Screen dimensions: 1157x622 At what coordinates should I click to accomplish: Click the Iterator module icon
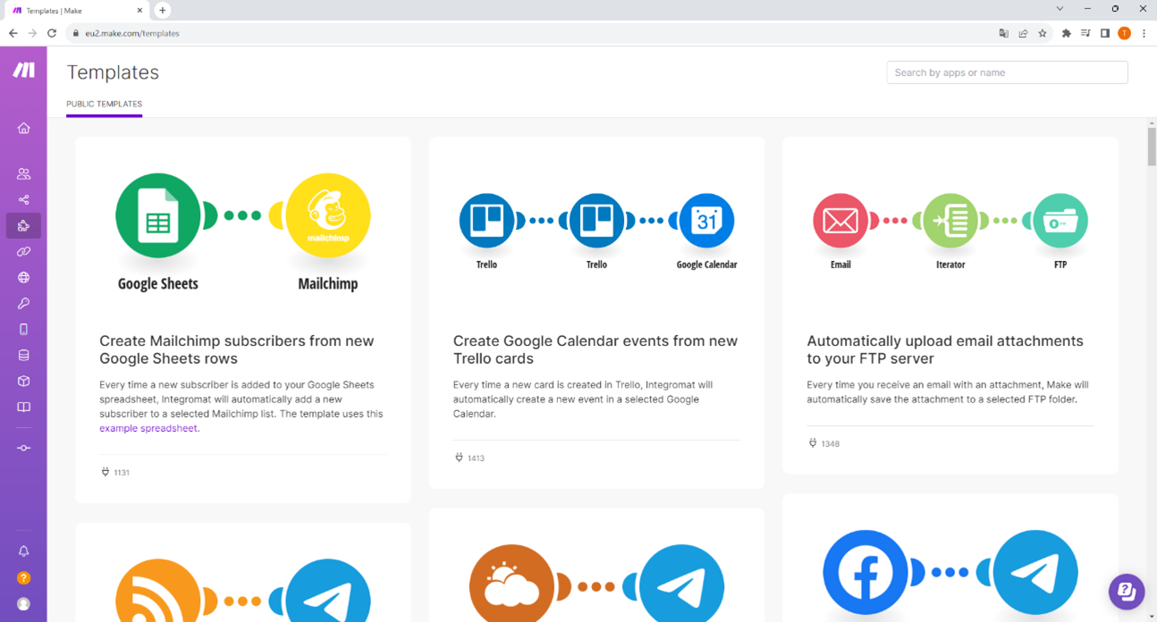pos(950,221)
